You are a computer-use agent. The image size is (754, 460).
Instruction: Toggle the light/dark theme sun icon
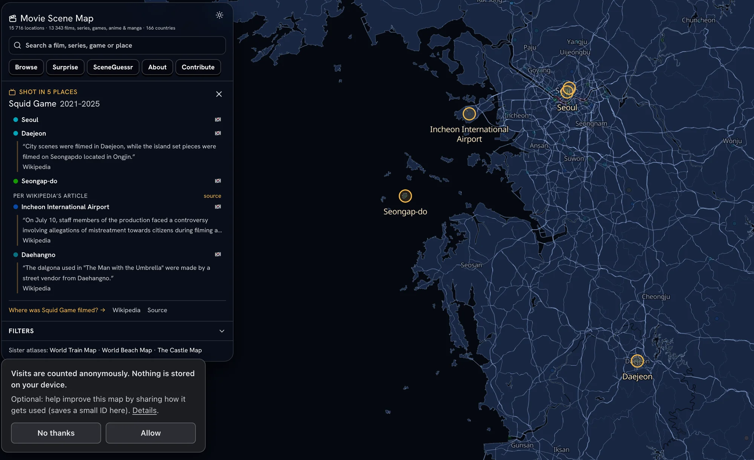(219, 15)
